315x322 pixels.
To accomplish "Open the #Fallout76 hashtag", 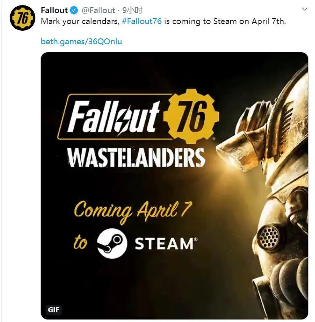I will 141,21.
